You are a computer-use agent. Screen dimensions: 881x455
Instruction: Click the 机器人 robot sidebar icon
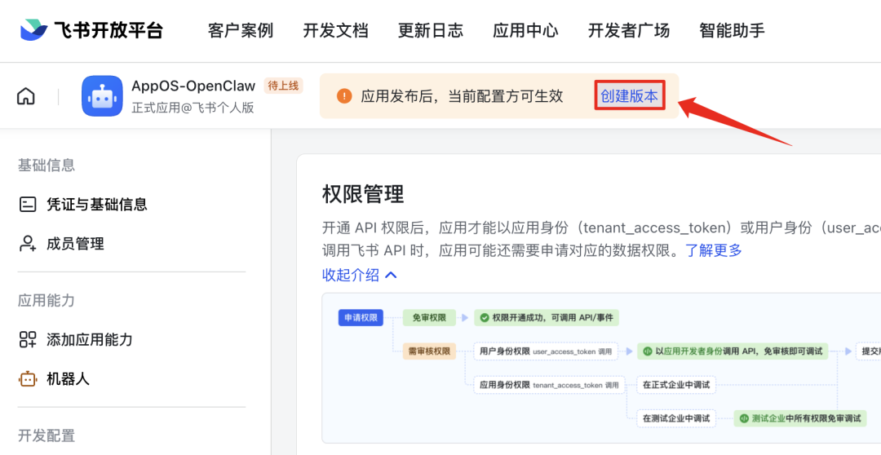pyautogui.click(x=28, y=379)
